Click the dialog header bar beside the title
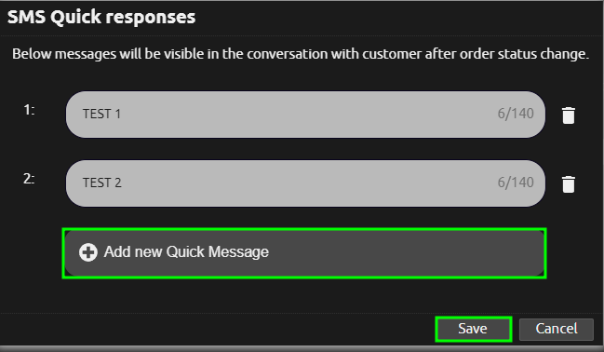The image size is (604, 352). 396,18
